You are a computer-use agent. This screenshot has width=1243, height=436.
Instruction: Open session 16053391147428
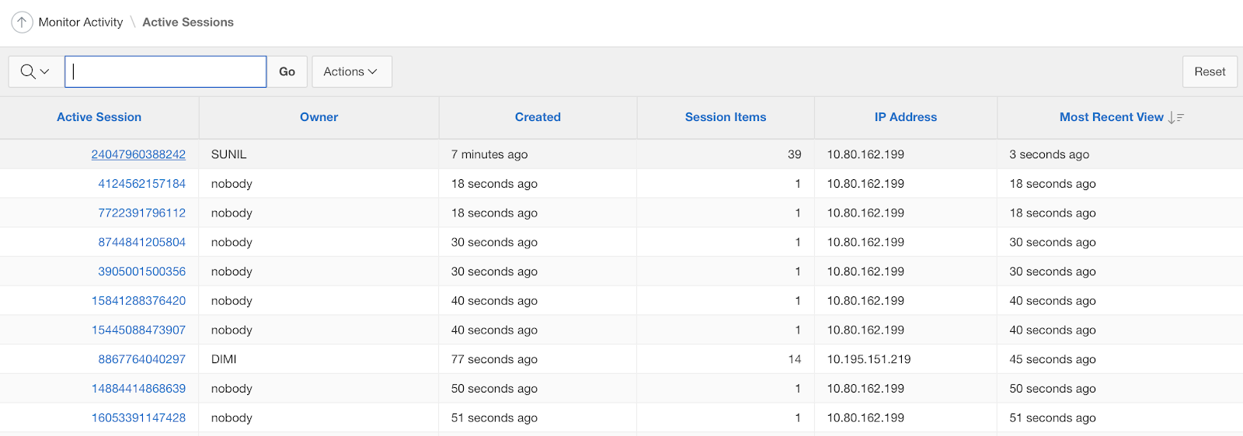pos(138,417)
